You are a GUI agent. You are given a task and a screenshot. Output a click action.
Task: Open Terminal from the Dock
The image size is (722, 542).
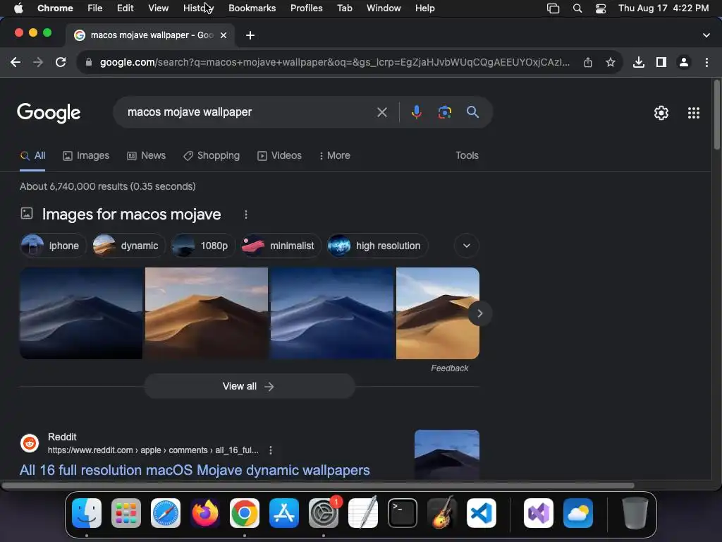[x=403, y=513]
